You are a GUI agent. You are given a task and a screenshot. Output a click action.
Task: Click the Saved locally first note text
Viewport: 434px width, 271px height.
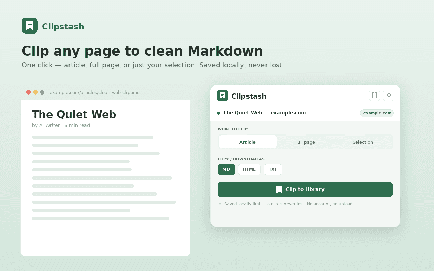point(289,204)
